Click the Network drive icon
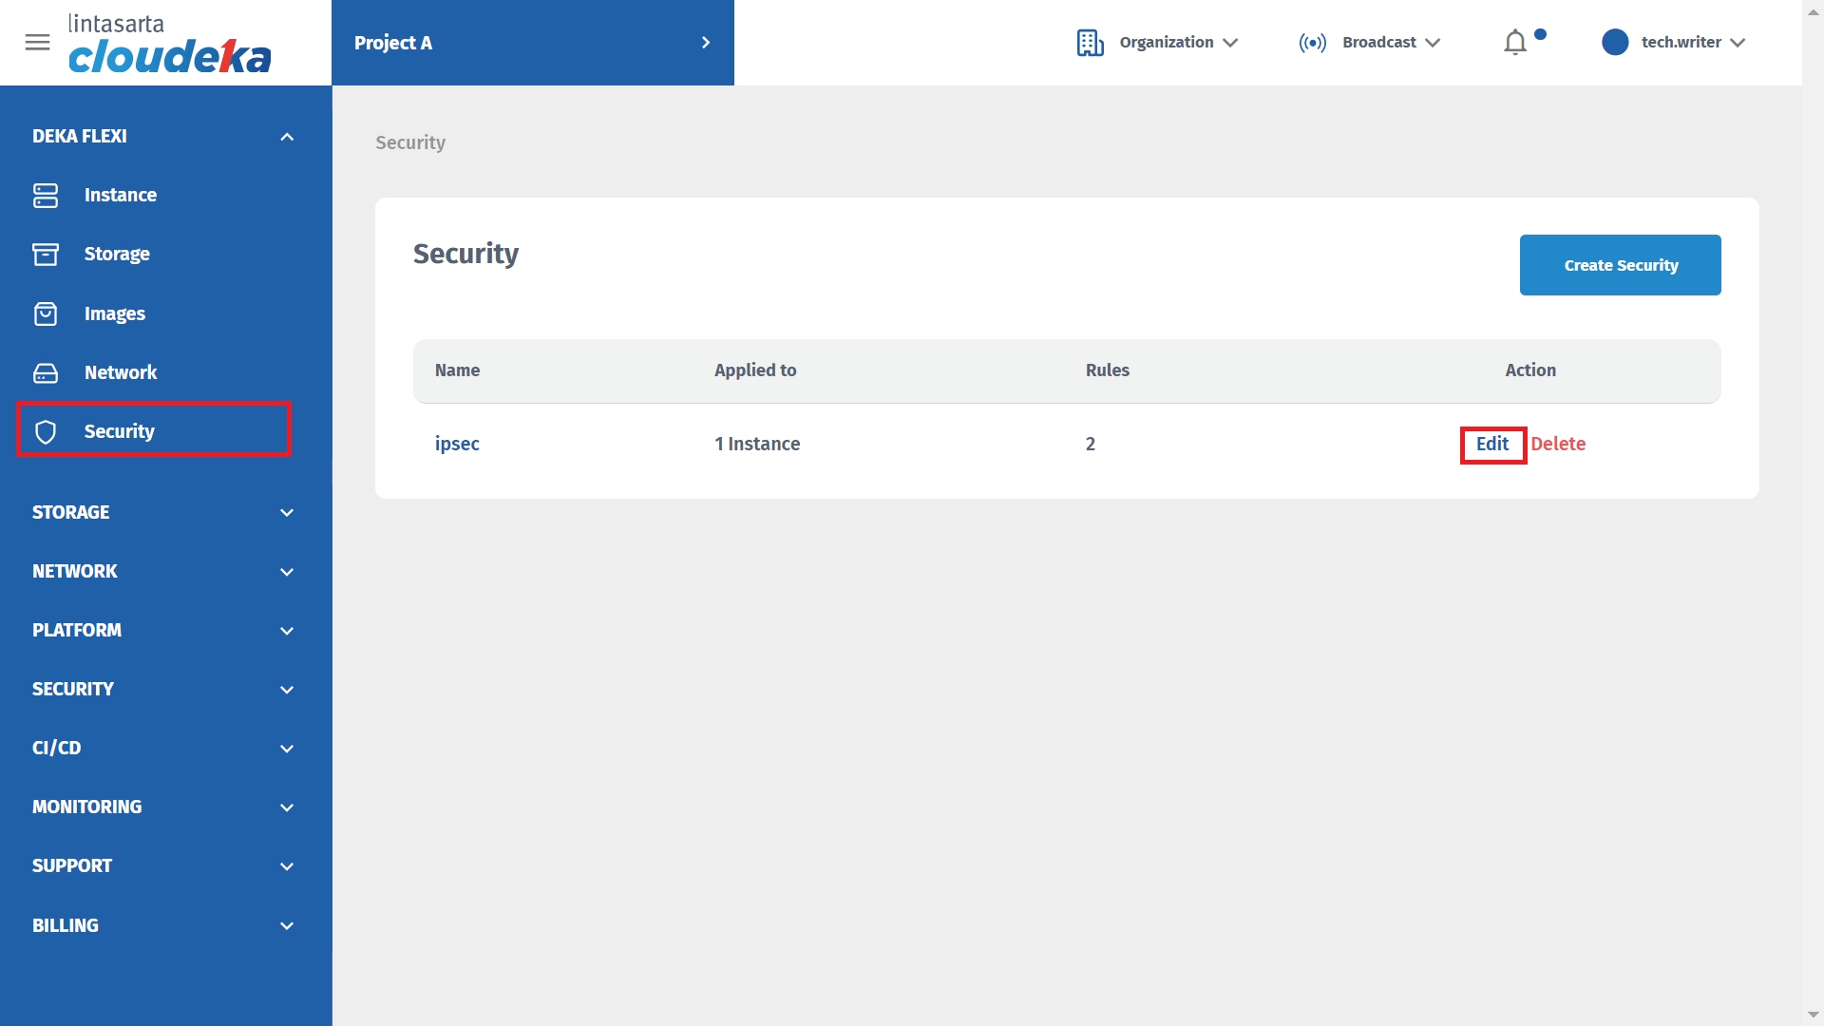The image size is (1824, 1026). tap(46, 372)
